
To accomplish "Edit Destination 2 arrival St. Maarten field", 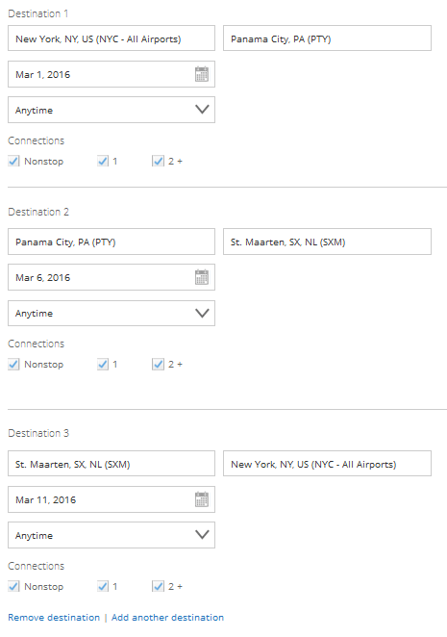I will tap(327, 242).
